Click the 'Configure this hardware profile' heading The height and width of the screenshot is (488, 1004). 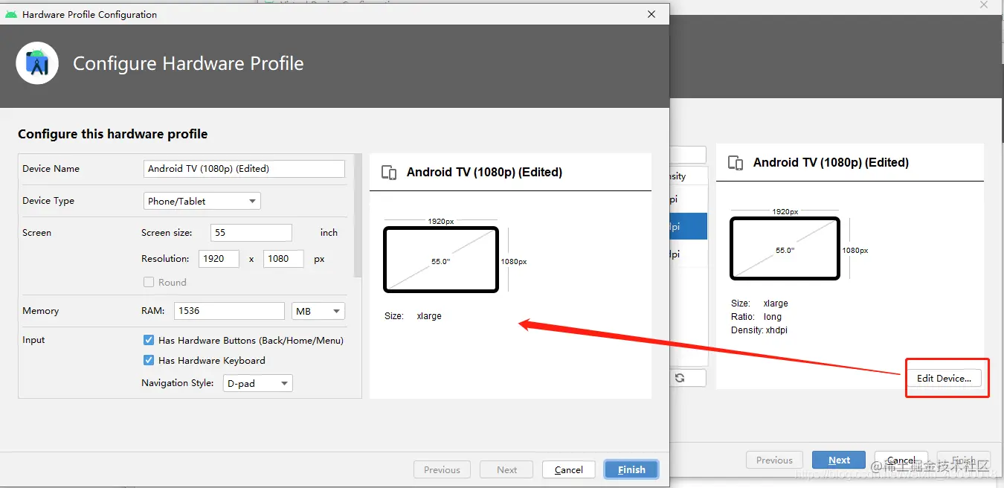pyautogui.click(x=113, y=135)
